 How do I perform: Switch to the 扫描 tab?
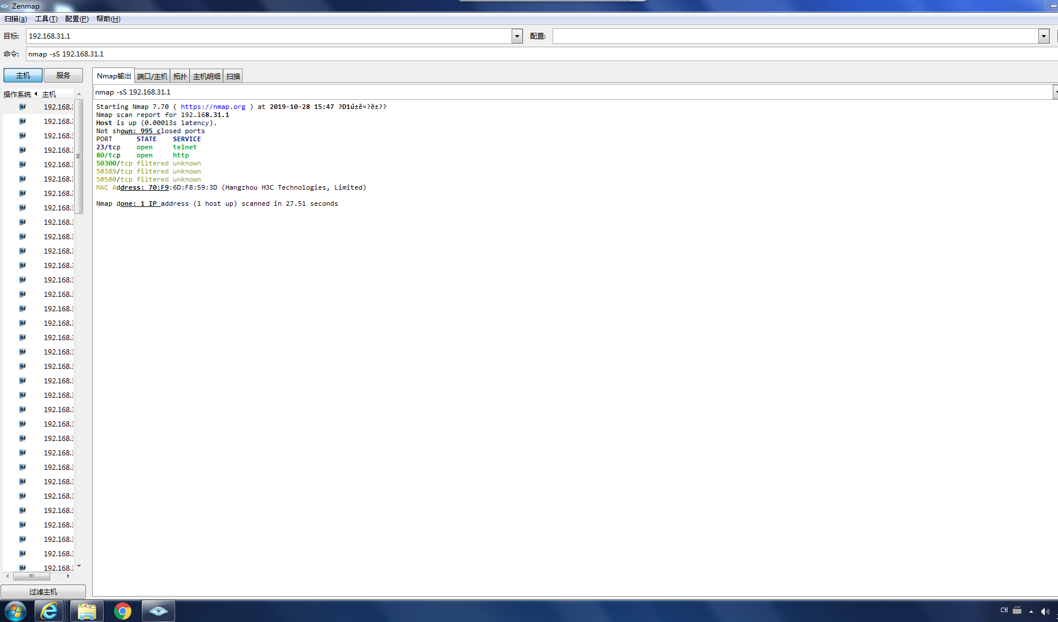coord(233,76)
